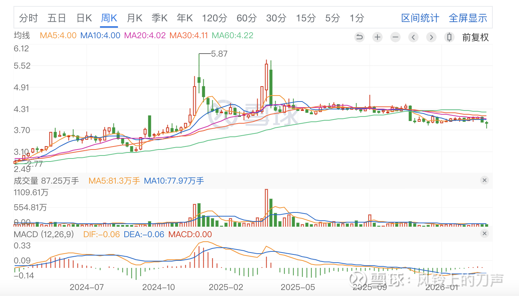
Task: Open the 季K chart tab
Action: tap(160, 18)
